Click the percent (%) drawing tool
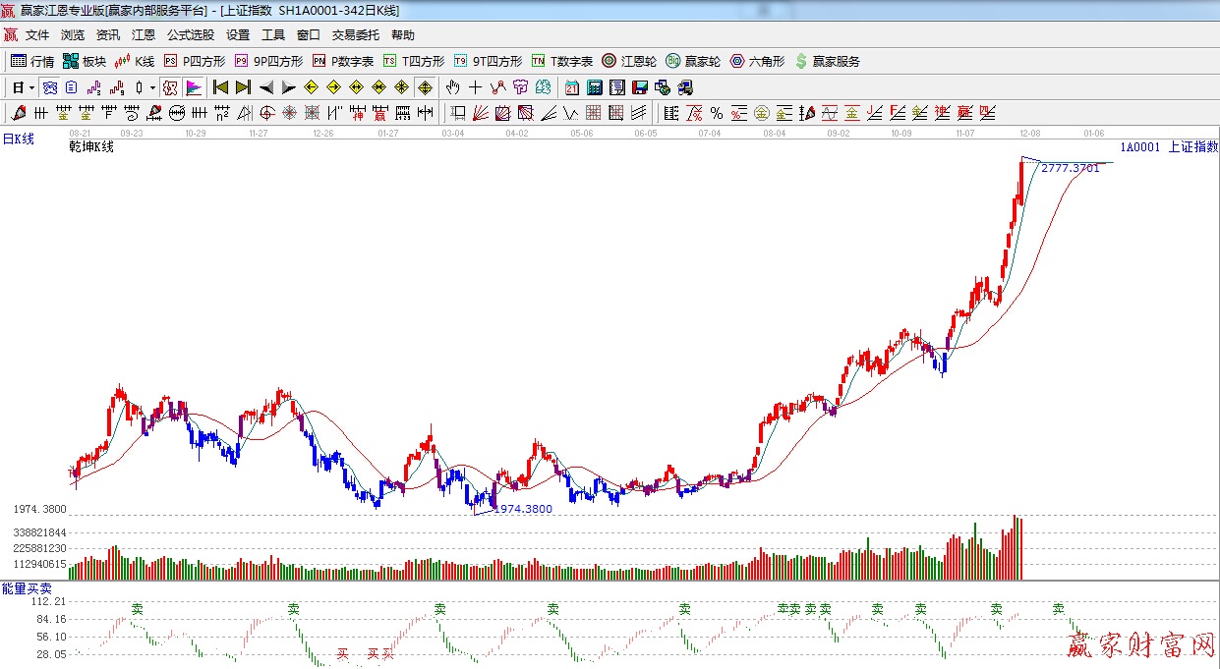Screen dimensions: 1220x669 click(x=716, y=112)
